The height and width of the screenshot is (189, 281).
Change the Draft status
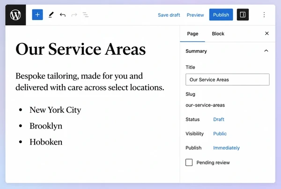tap(219, 119)
